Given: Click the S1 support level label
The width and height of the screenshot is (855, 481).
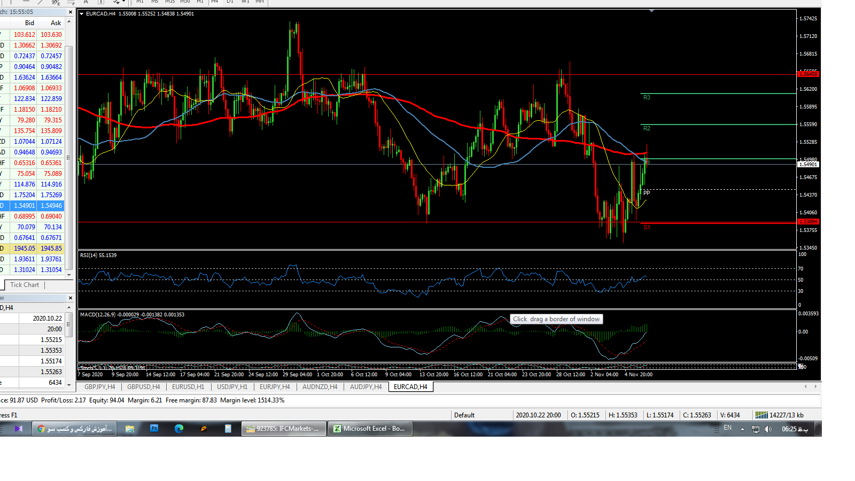Looking at the screenshot, I should 647,228.
